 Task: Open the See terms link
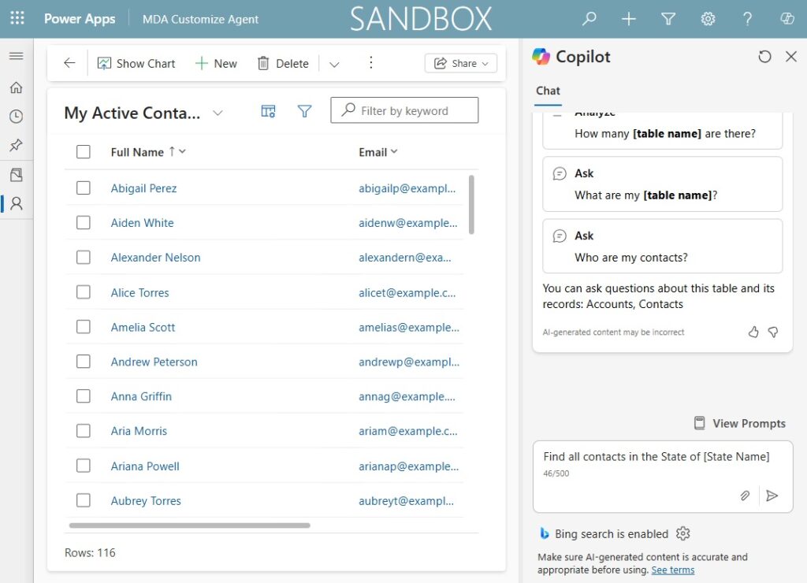point(672,570)
